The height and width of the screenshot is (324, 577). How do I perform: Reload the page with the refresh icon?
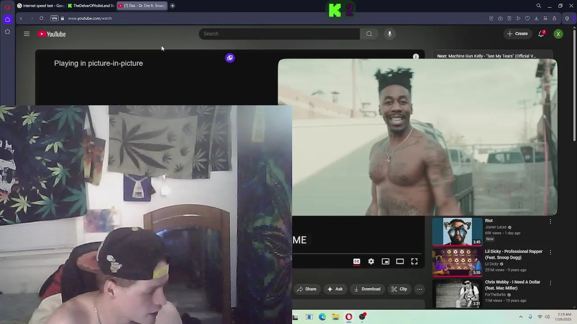(41, 18)
